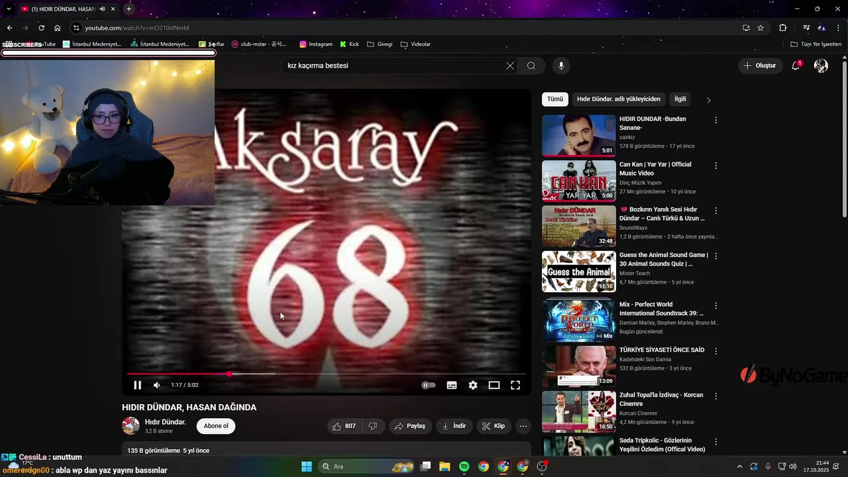Viewport: 848px width, 477px height.
Task: Open the address bar site info icon
Action: pyautogui.click(x=76, y=28)
